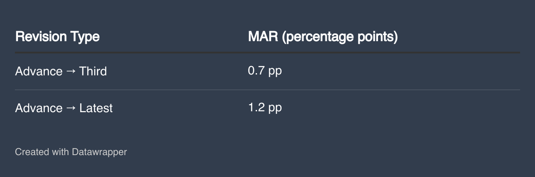Click the word Latest in the second row
The image size is (535, 177).
(96, 108)
